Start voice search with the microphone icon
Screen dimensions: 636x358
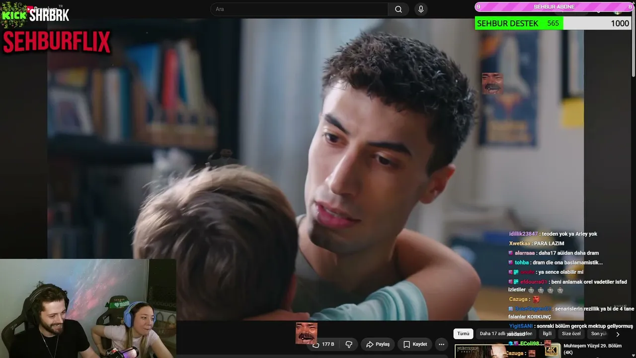tap(421, 9)
